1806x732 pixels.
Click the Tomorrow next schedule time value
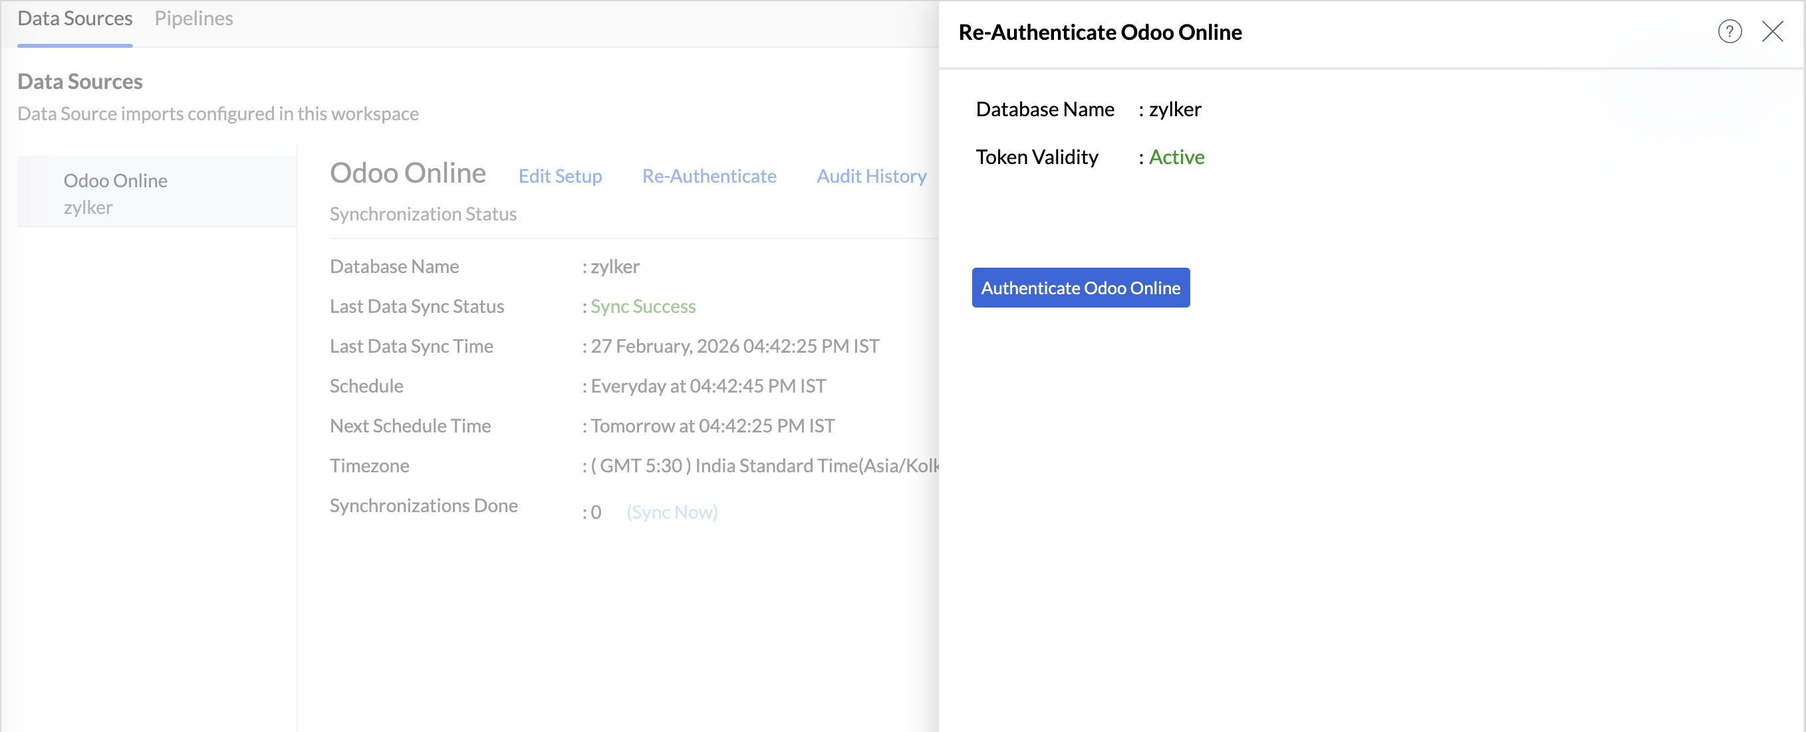[711, 426]
